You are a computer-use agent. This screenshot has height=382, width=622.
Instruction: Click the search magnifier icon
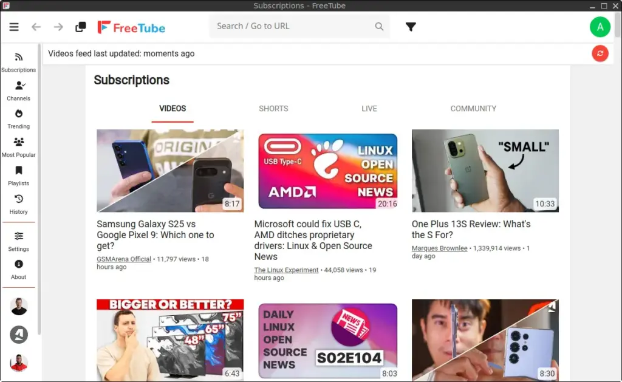click(379, 26)
